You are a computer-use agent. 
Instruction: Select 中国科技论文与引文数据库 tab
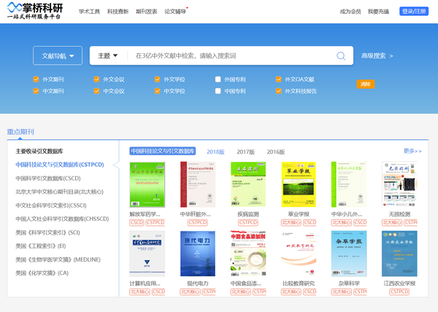tap(162, 151)
